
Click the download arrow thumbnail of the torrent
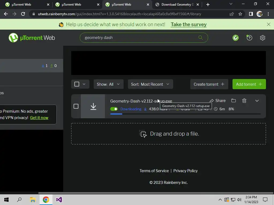(x=93, y=106)
